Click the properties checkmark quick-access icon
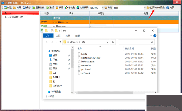 pyautogui.click(x=52, y=30)
